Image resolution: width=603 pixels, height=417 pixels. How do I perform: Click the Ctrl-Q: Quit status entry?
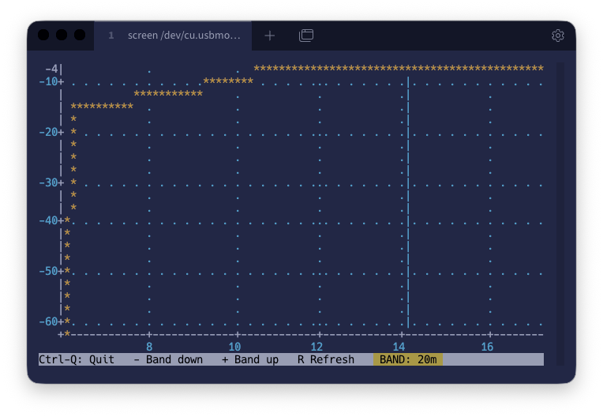(77, 359)
